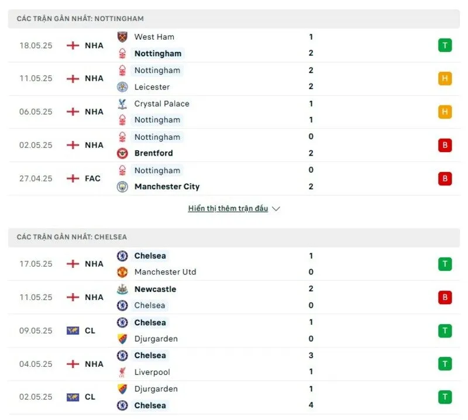Select the Champions League flag icon on 02.05.25

point(73,397)
